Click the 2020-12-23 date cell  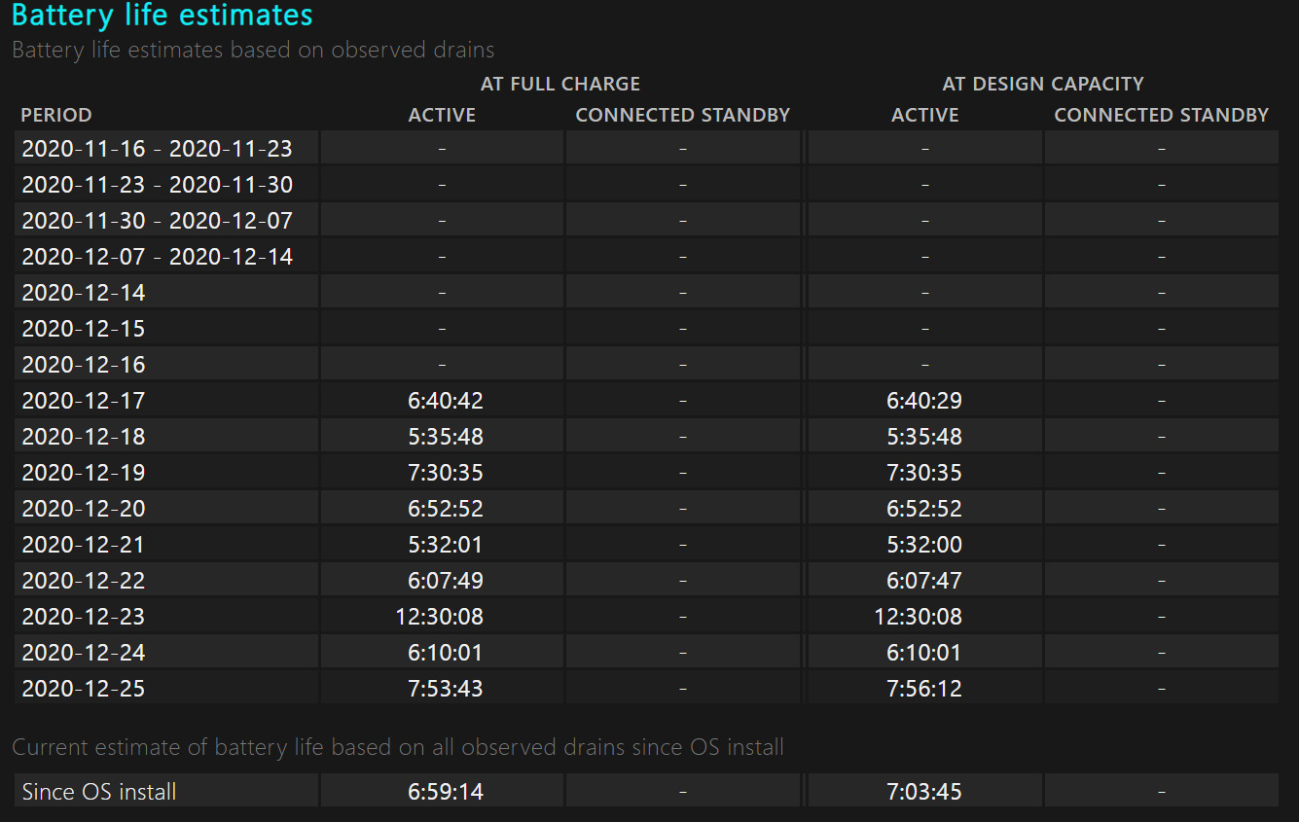[84, 617]
